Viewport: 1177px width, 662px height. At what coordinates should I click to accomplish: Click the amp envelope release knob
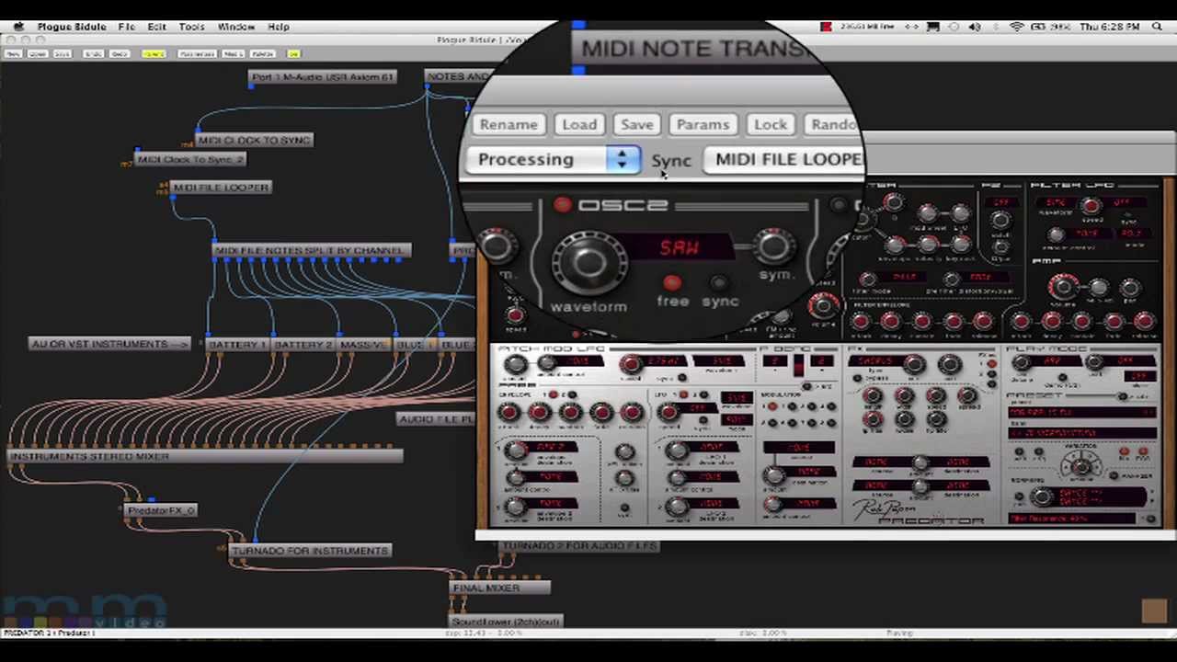click(1144, 321)
